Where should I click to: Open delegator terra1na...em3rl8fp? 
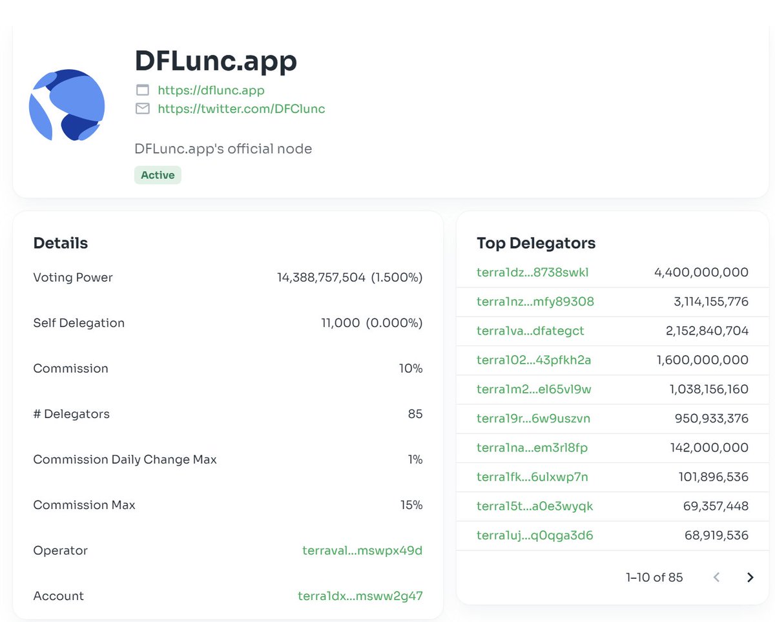click(532, 448)
